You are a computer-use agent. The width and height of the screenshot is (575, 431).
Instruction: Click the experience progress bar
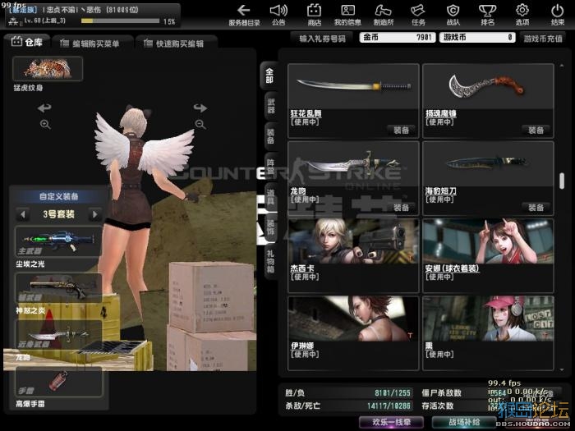coord(120,21)
